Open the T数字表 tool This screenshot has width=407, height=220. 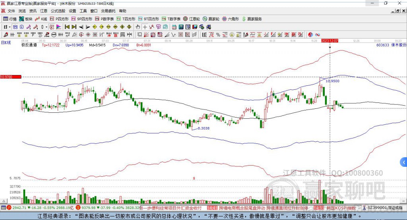tap(171, 19)
